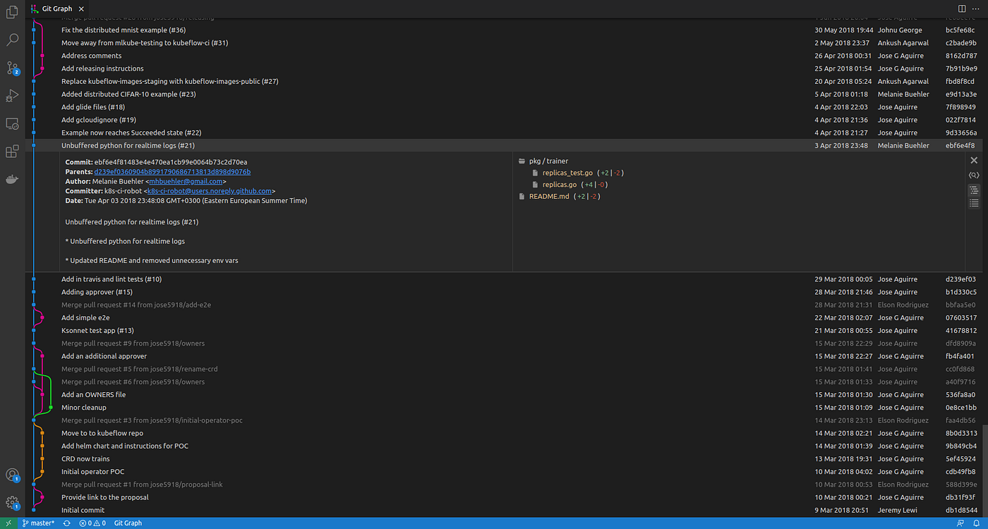Trigger the synchronize changes icon in status bar
Image resolution: width=988 pixels, height=529 pixels.
pos(66,523)
